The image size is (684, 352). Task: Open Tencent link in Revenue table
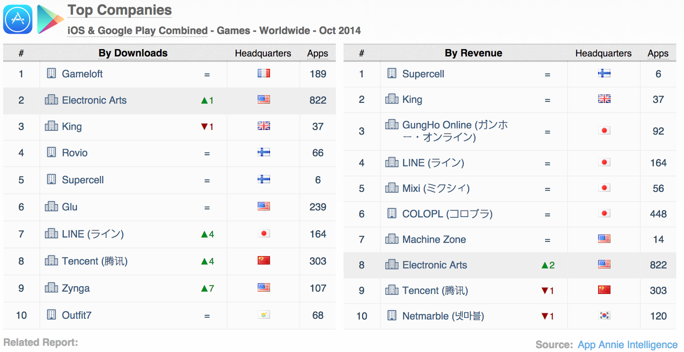(435, 290)
